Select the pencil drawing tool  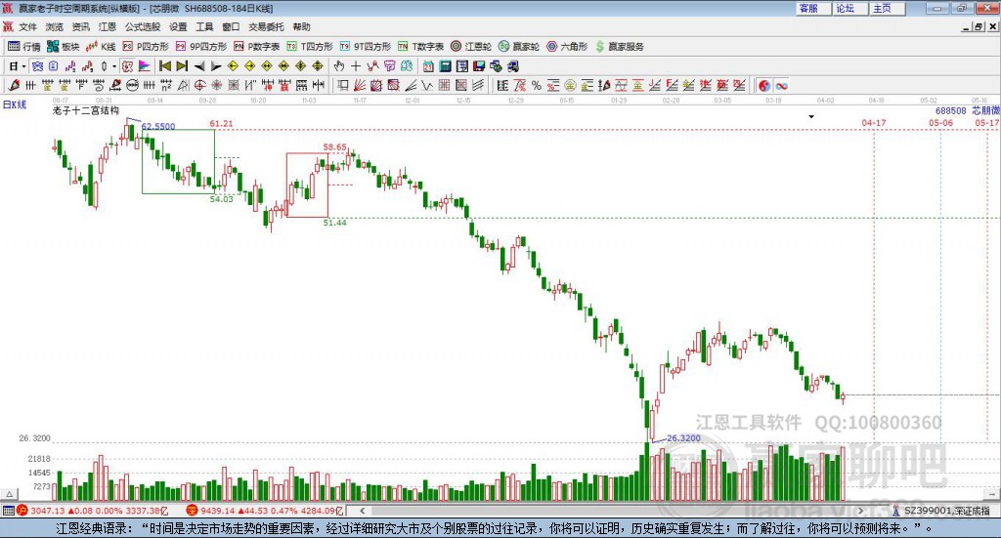tap(14, 85)
